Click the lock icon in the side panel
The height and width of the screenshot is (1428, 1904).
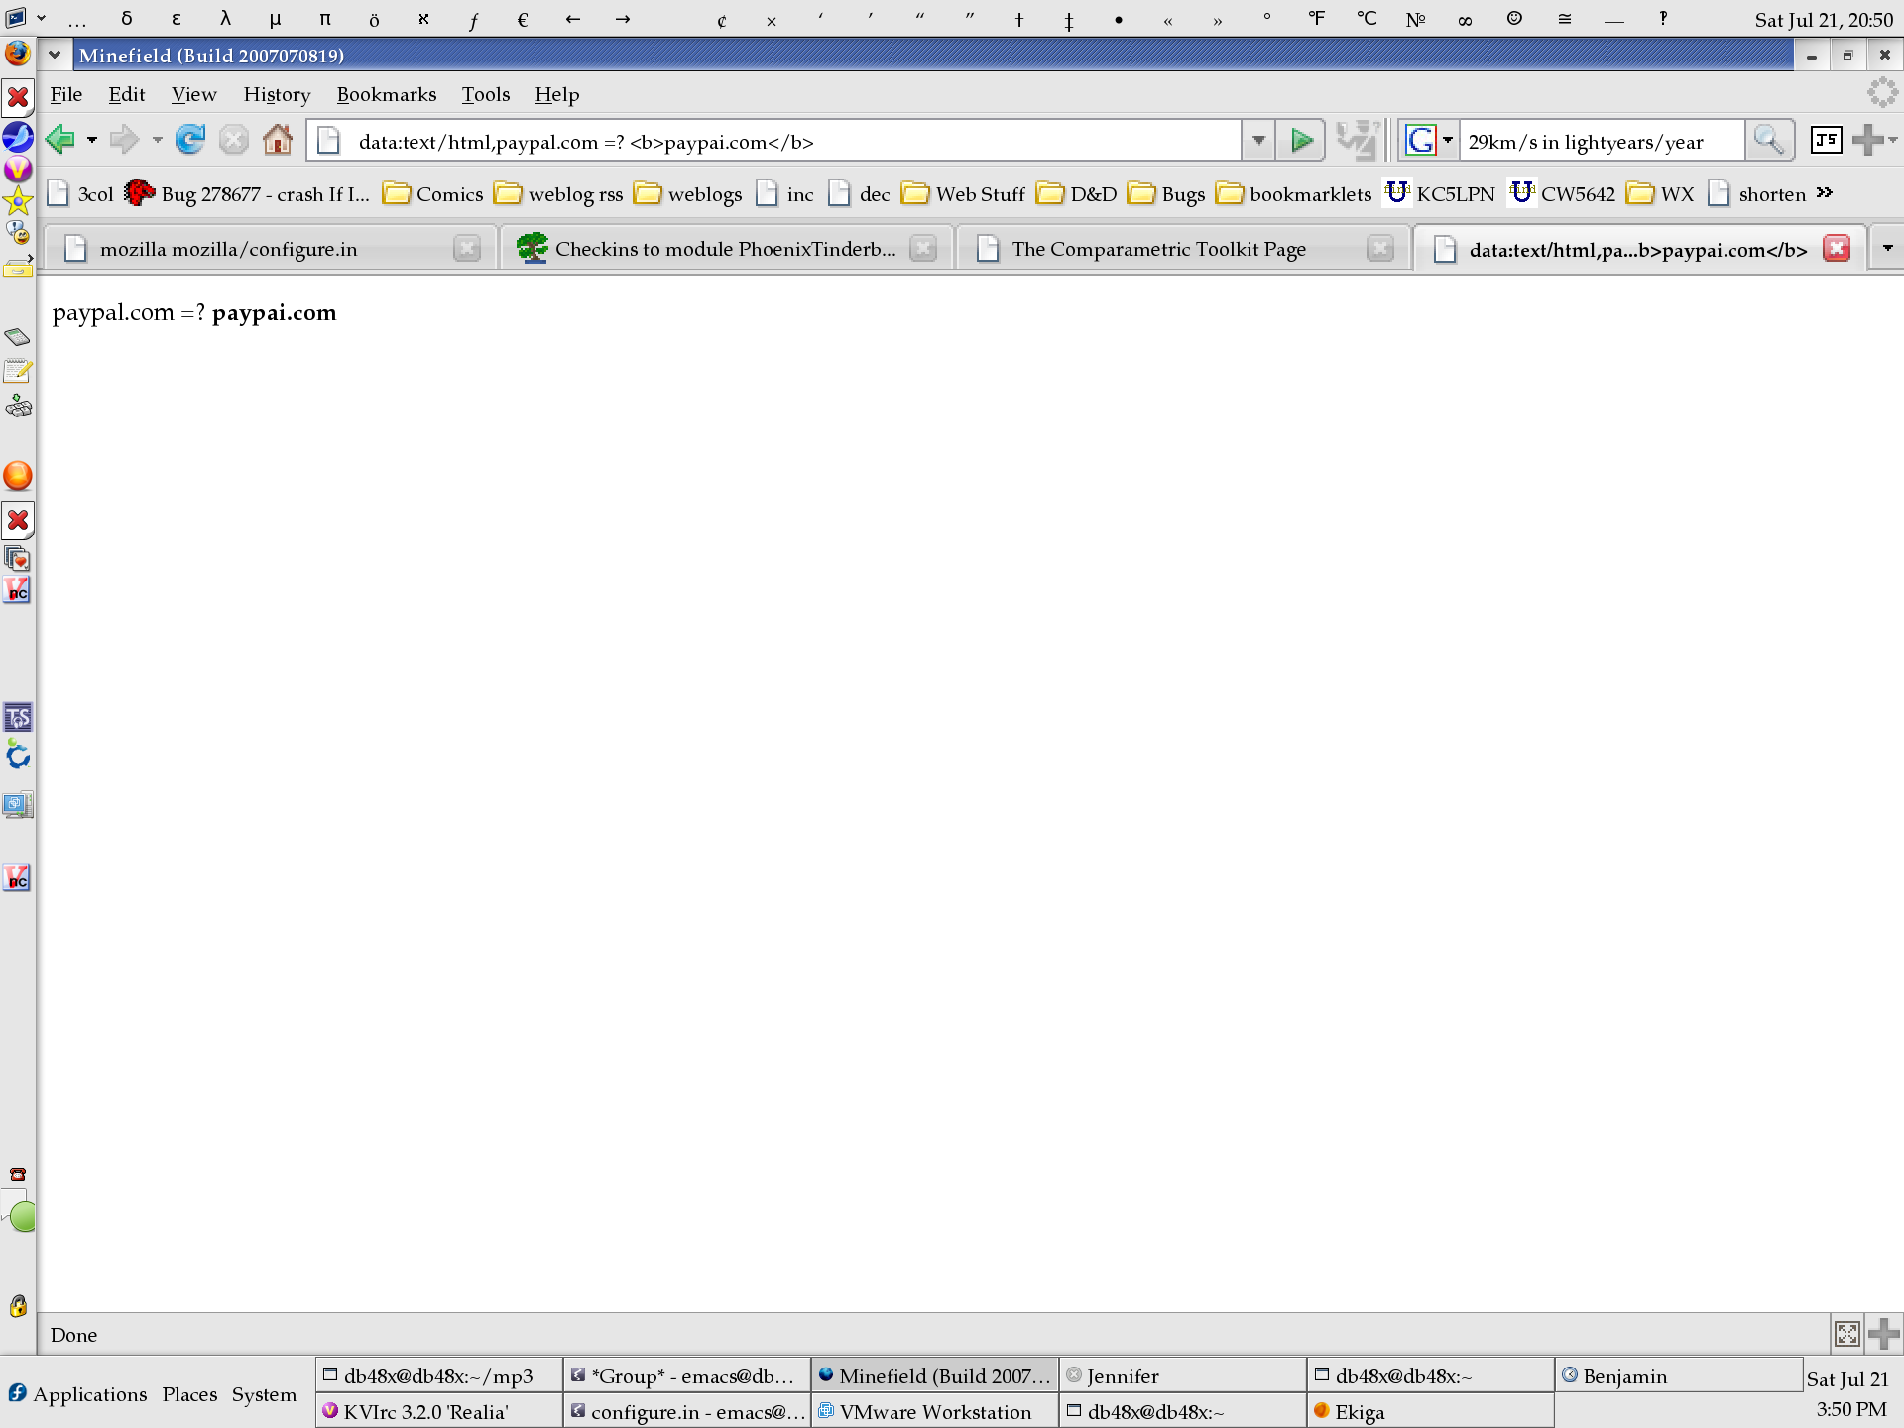pos(18,1305)
